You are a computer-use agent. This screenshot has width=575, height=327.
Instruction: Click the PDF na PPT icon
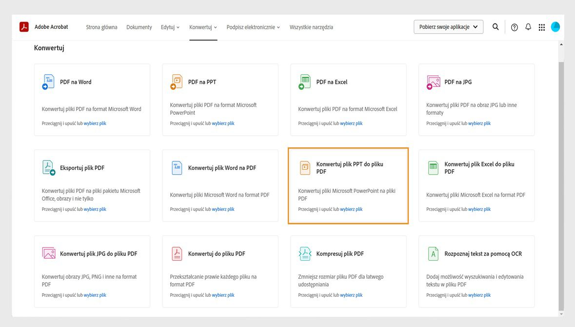click(176, 82)
